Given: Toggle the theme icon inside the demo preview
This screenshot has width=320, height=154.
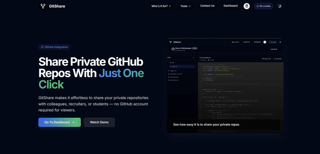Looking at the screenshot, I should click(280, 42).
